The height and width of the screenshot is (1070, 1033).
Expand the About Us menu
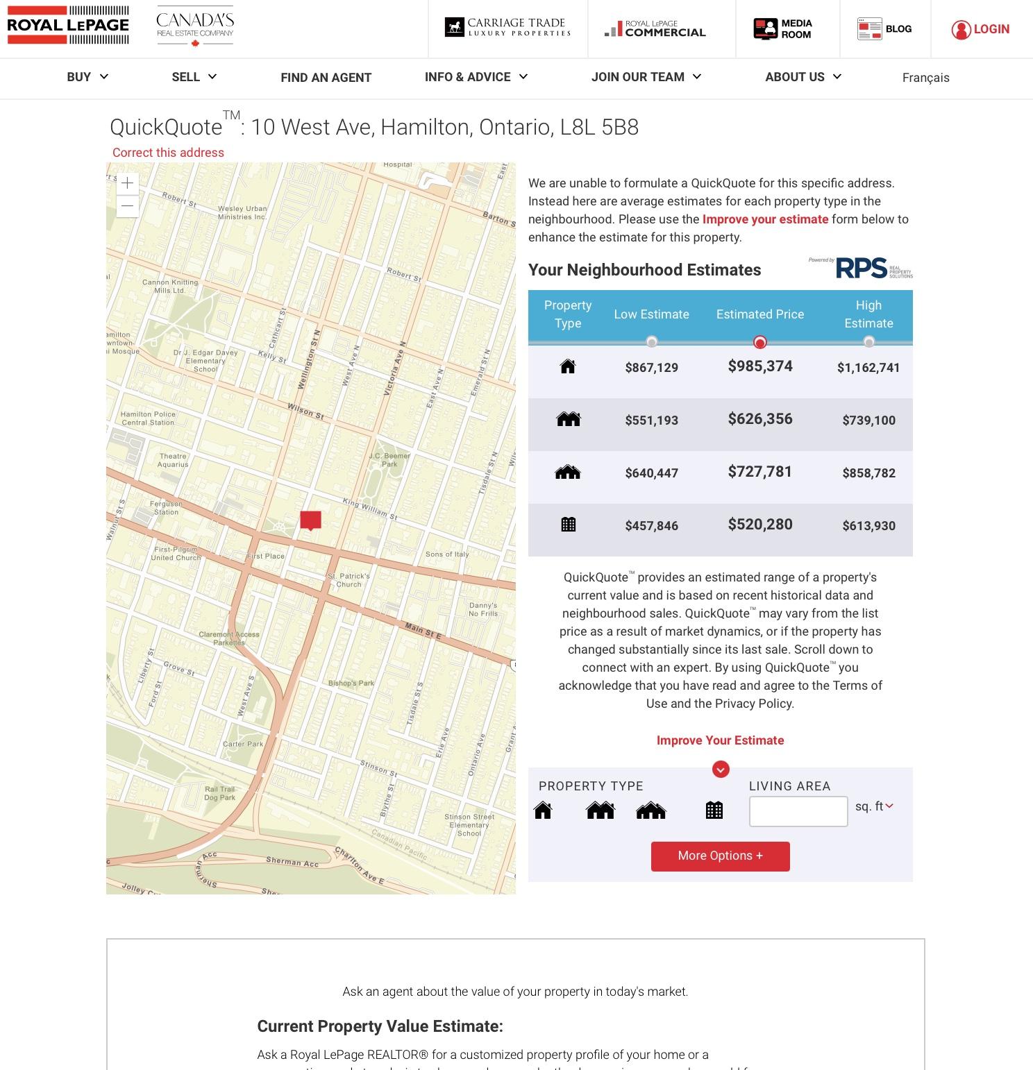click(803, 77)
